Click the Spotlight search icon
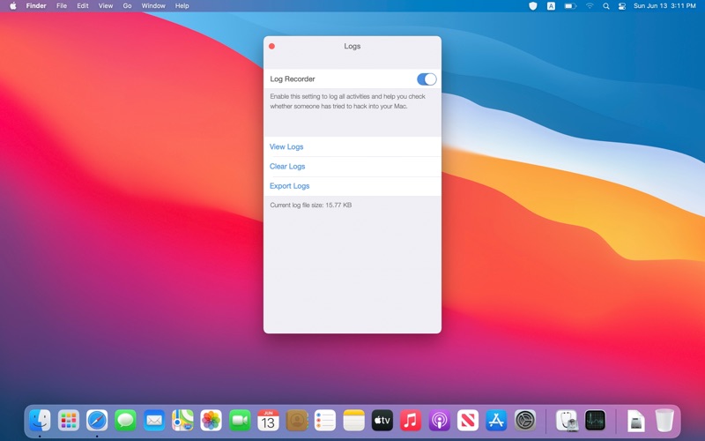705x441 pixels. pyautogui.click(x=605, y=6)
